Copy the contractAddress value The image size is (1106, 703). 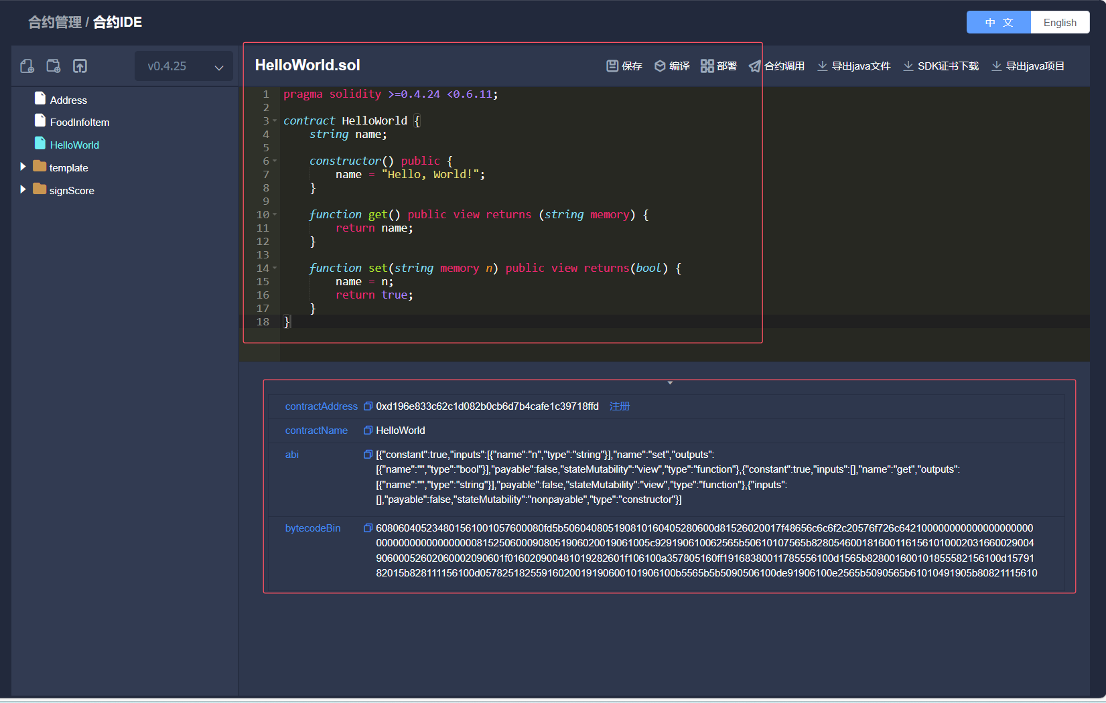[368, 406]
